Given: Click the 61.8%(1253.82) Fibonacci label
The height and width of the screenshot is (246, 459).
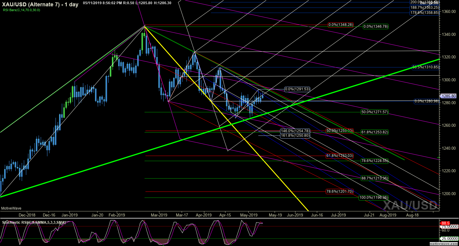Looking at the screenshot, I should 375,132.
